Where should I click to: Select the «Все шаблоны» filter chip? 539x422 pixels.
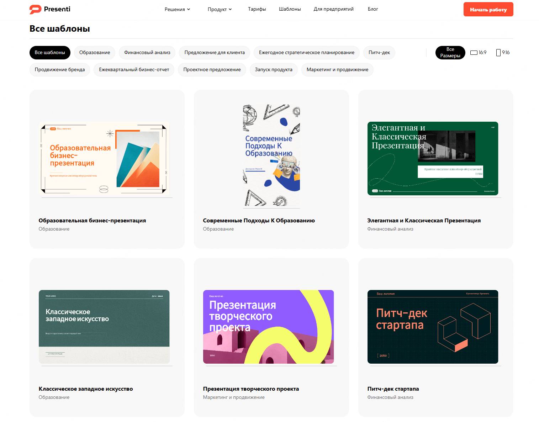50,53
